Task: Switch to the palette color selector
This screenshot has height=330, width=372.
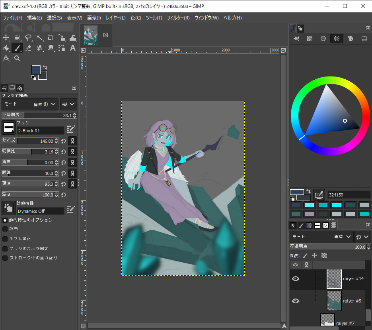Action: (350, 38)
